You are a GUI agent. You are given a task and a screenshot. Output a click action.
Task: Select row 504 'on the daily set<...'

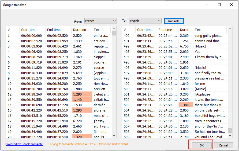click(x=175, y=110)
